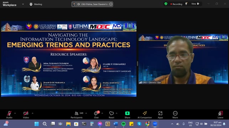Open Skype from the taskbar
The width and height of the screenshot is (229, 128).
139,124
